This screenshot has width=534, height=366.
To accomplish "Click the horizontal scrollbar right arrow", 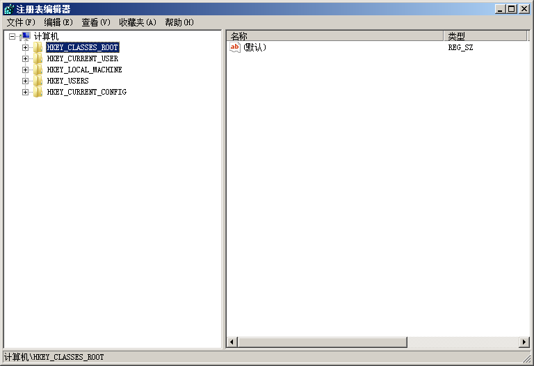I will (x=524, y=342).
